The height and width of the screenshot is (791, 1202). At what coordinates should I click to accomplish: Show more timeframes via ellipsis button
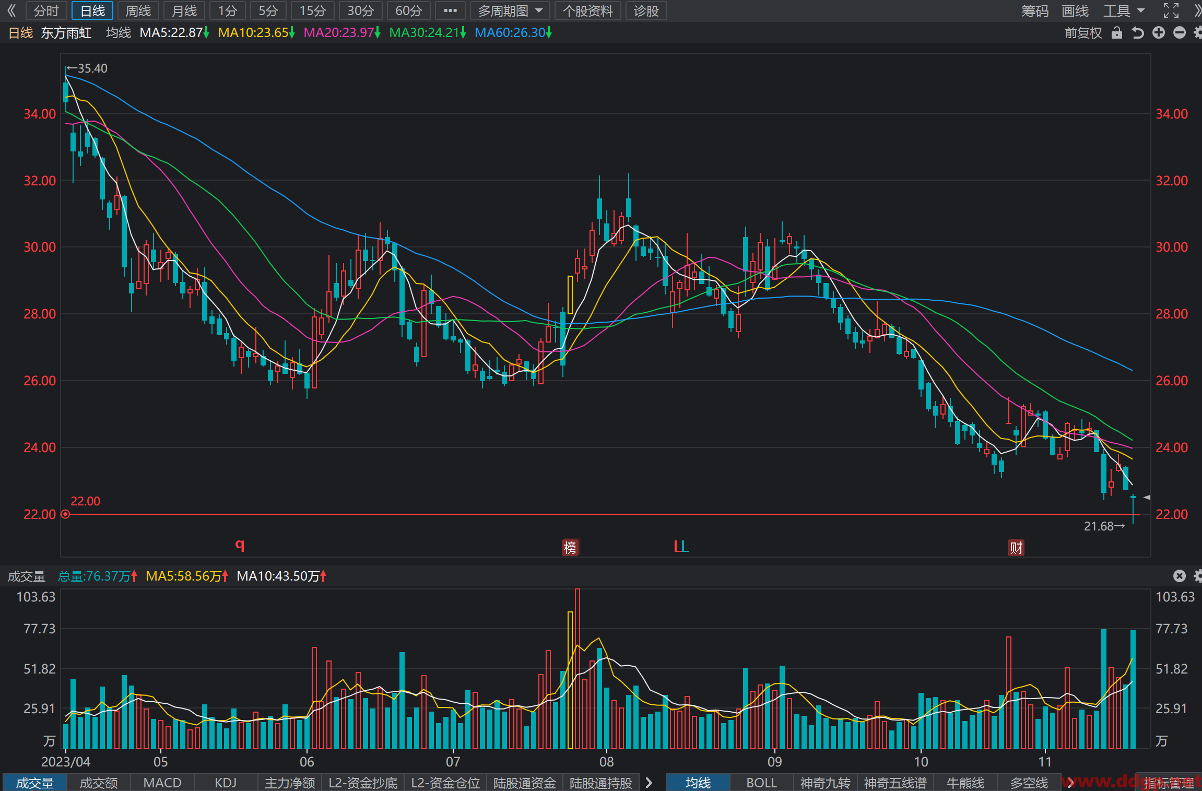[450, 10]
